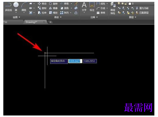Activate the Trim (修剪) command

click(64, 4)
